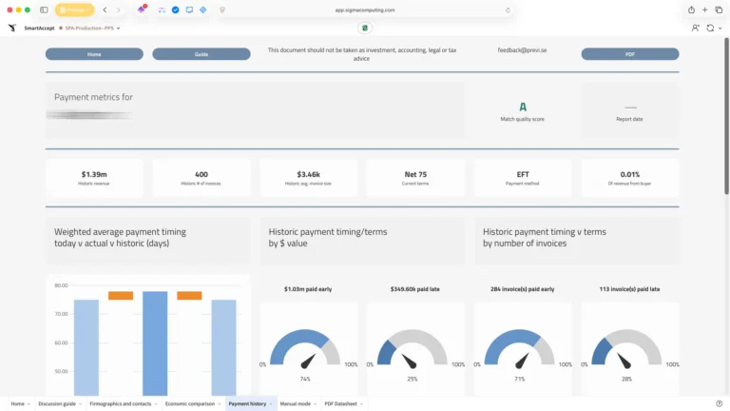
Task: Click the Safari sidebar toggle icon
Action: (44, 10)
